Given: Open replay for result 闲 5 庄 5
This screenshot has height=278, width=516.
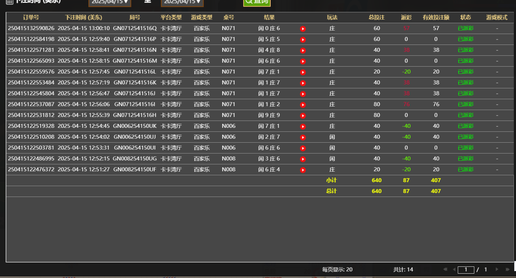Looking at the screenshot, I should (x=303, y=39).
